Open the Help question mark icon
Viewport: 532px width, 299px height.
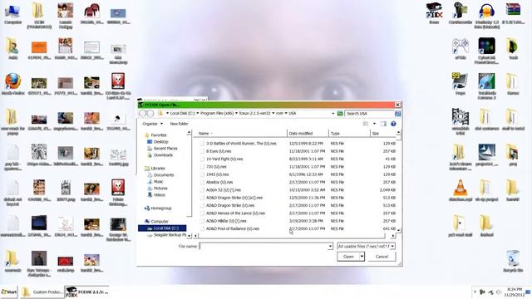point(393,124)
